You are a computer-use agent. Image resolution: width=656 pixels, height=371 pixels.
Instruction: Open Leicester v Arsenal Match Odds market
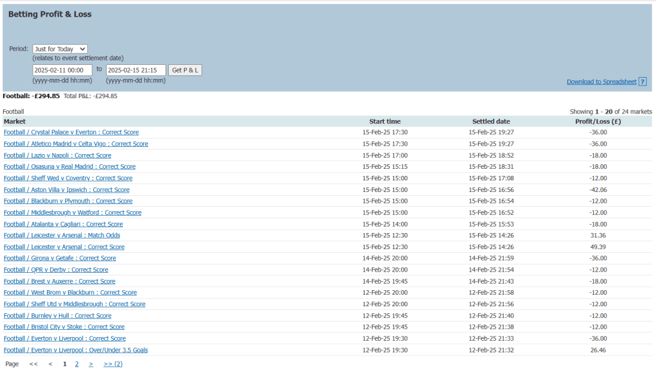click(62, 236)
